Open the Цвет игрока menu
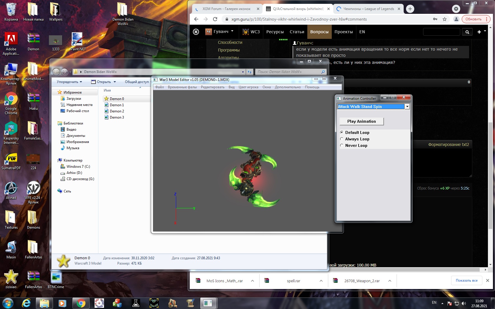 pyautogui.click(x=248, y=87)
